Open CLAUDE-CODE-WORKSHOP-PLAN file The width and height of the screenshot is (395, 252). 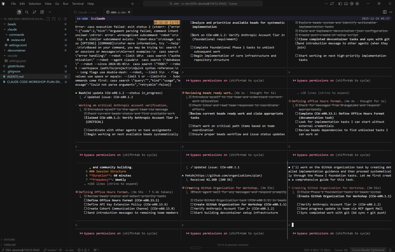[35, 82]
